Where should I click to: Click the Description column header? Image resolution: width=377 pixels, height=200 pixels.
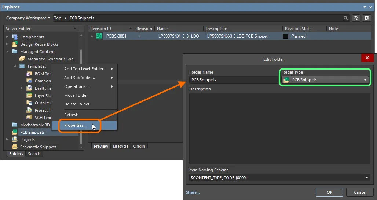pos(243,29)
